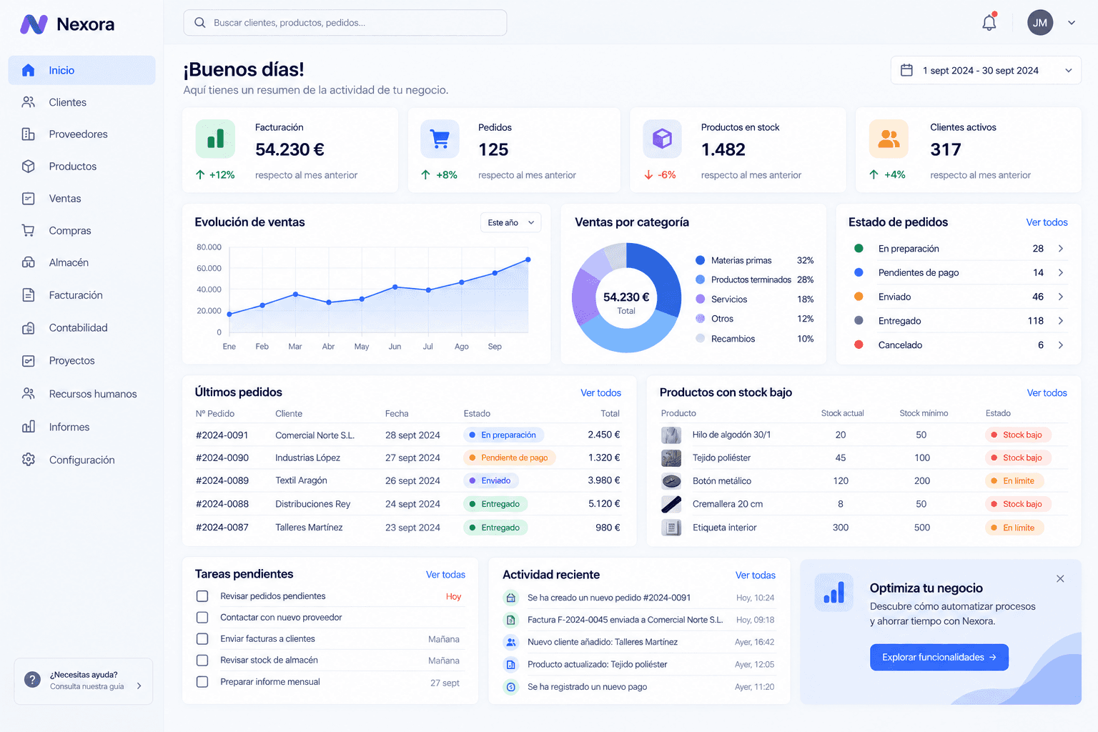The width and height of the screenshot is (1098, 732).
Task: Click the JM user avatar
Action: click(1040, 23)
